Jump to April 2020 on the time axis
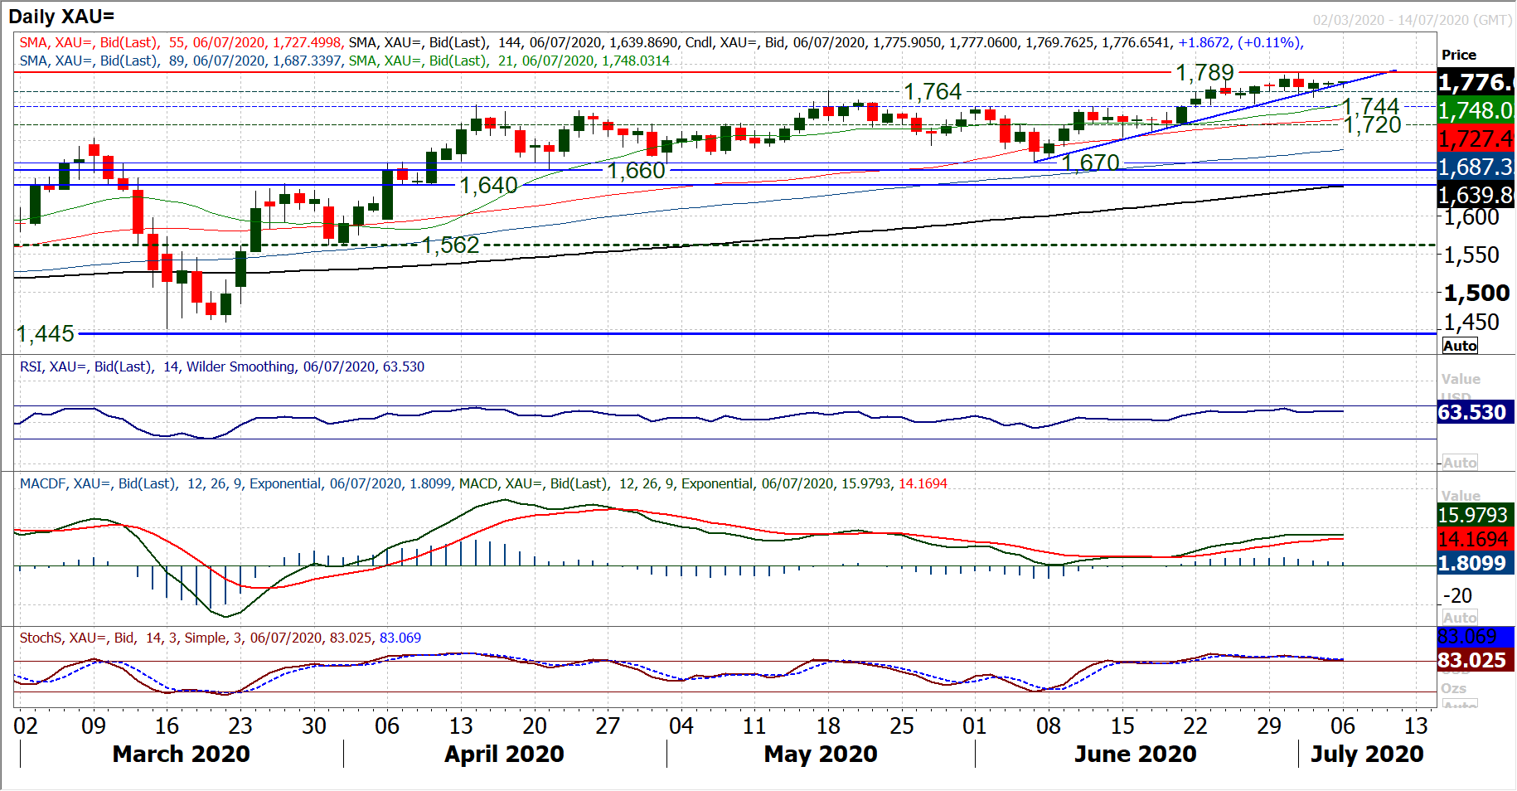 pos(504,754)
